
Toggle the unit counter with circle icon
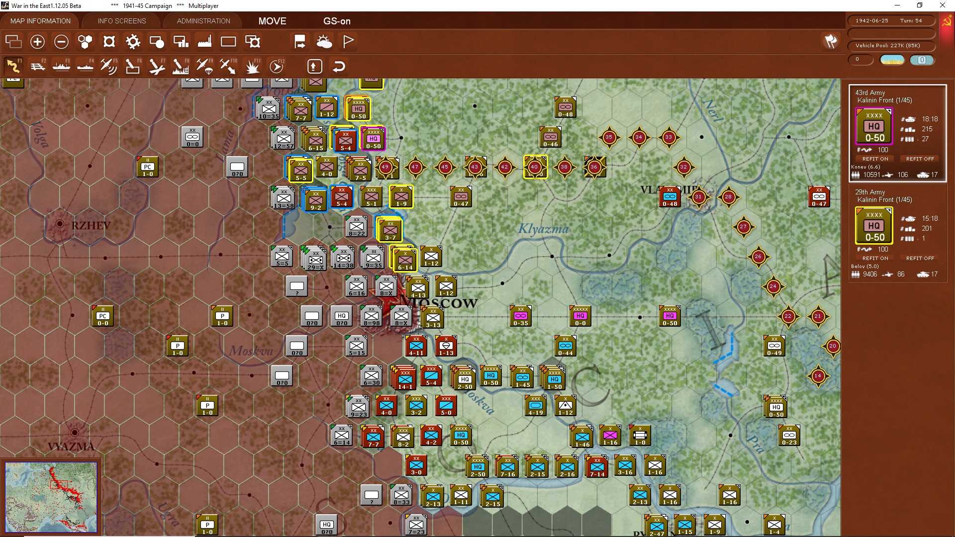[x=157, y=41]
